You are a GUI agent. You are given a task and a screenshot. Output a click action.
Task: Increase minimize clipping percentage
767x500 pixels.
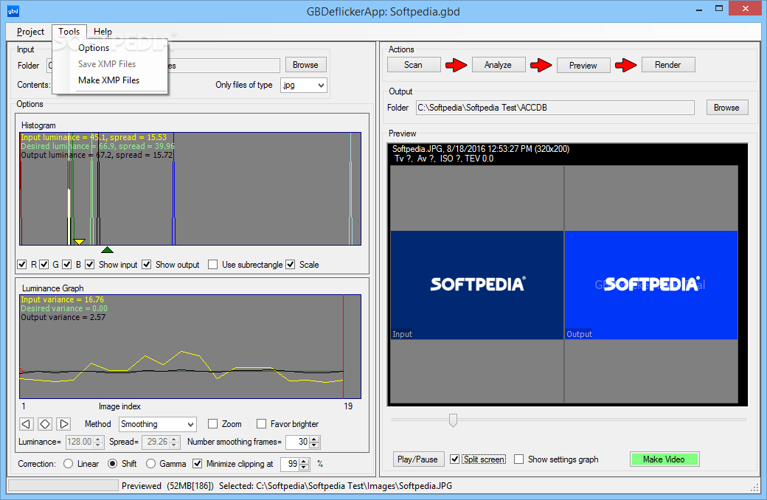[304, 461]
